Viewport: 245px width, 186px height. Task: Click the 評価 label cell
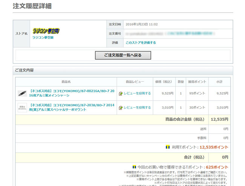[115, 43]
